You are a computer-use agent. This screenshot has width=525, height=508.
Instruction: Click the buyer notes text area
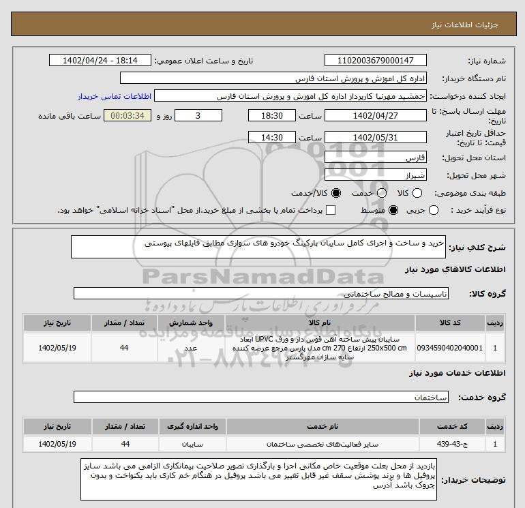tap(258, 479)
